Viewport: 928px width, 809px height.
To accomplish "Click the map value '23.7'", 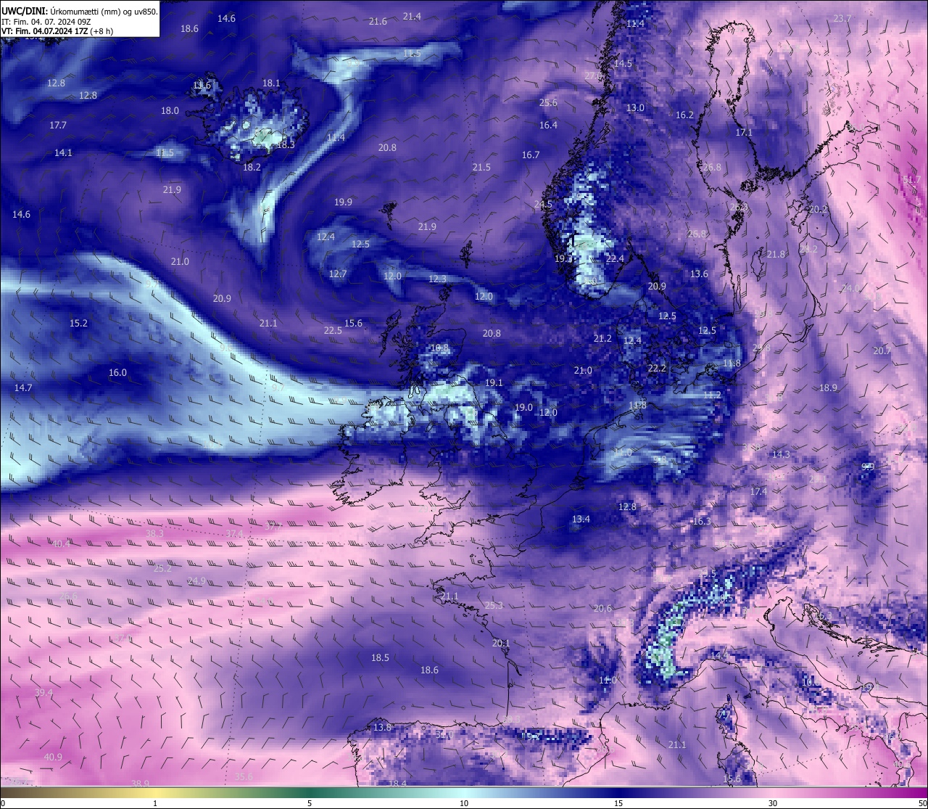I will point(842,18).
